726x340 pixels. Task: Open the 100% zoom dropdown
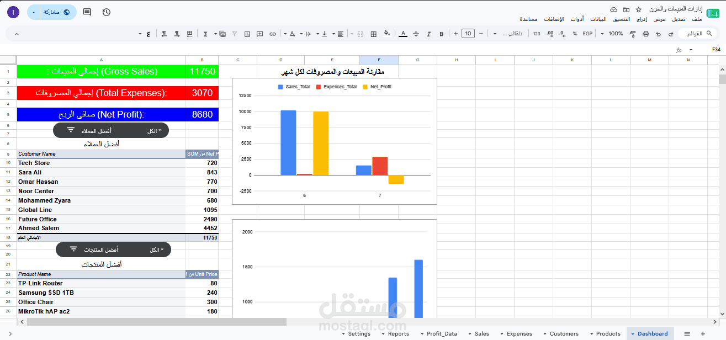pyautogui.click(x=613, y=34)
